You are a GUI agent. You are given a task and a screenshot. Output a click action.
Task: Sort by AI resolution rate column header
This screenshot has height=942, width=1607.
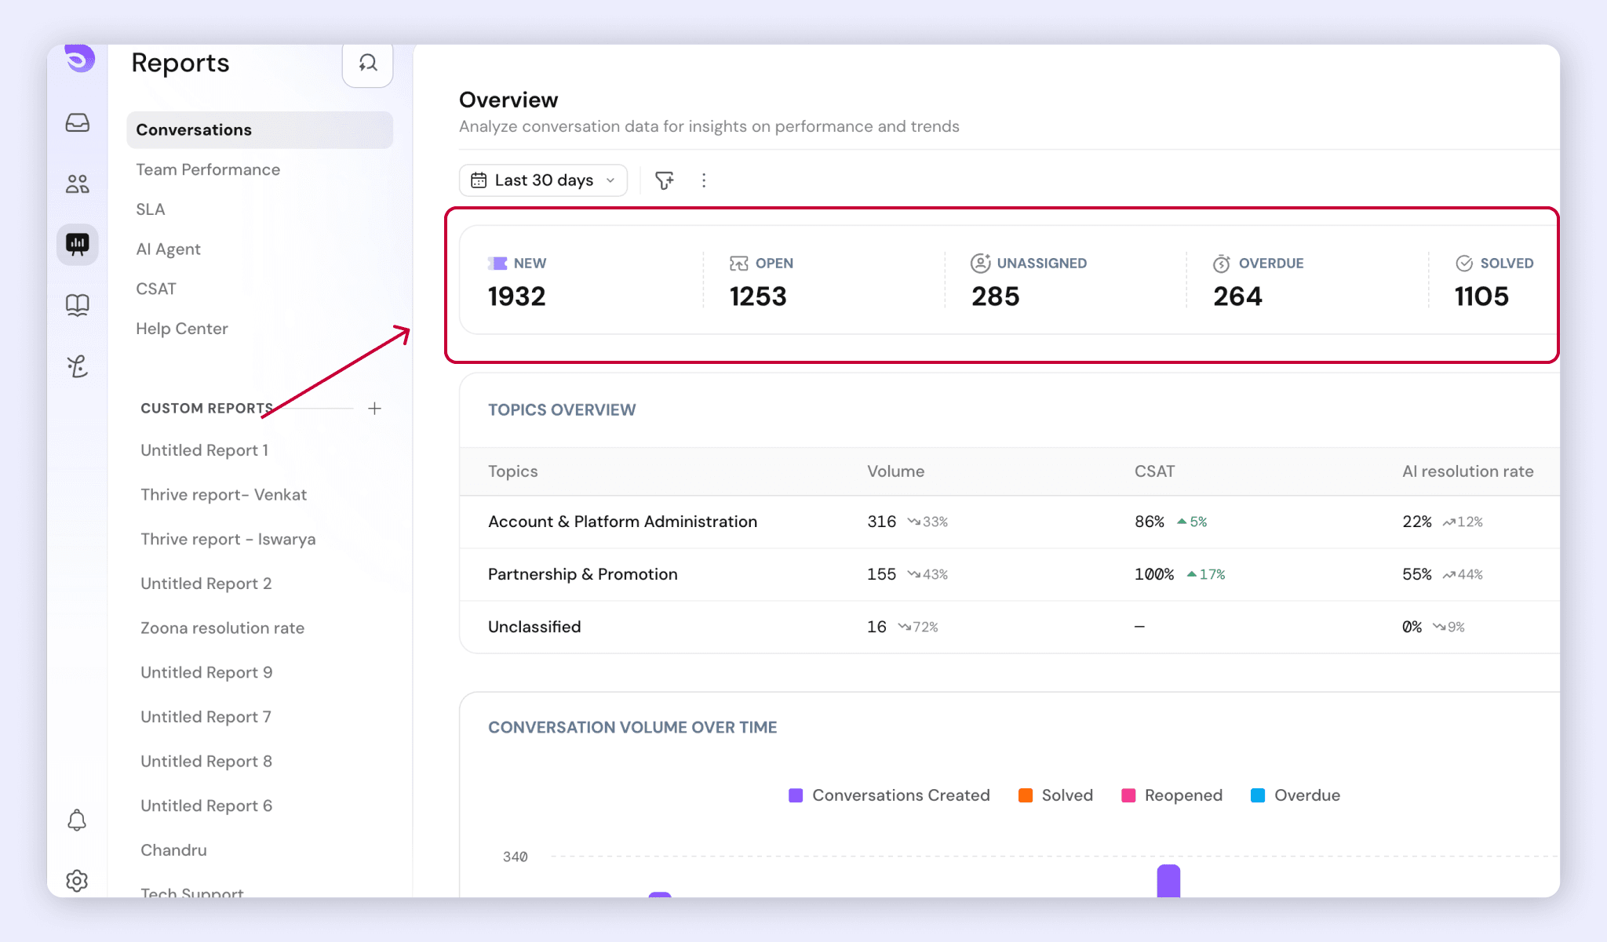click(x=1468, y=471)
